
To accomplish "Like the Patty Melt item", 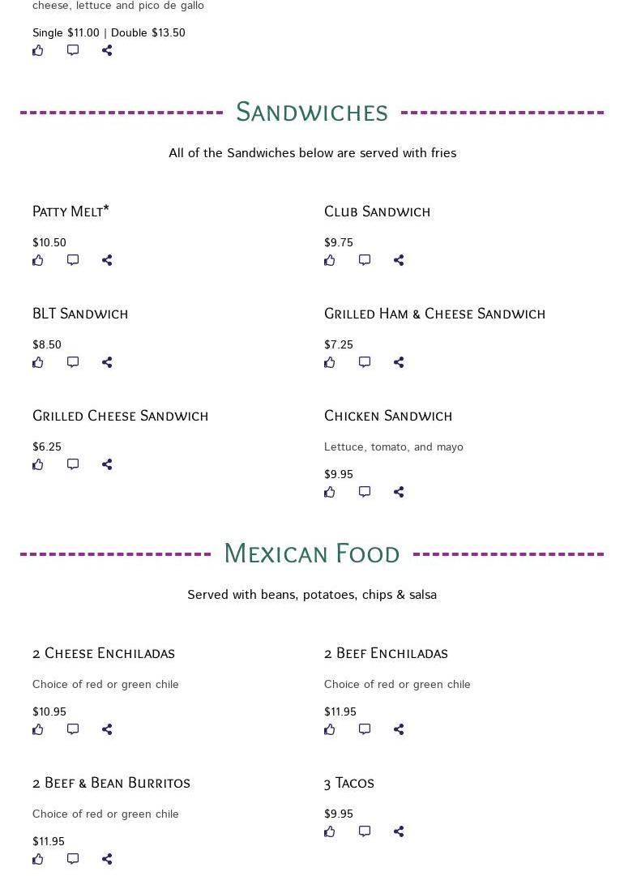I will 38,260.
